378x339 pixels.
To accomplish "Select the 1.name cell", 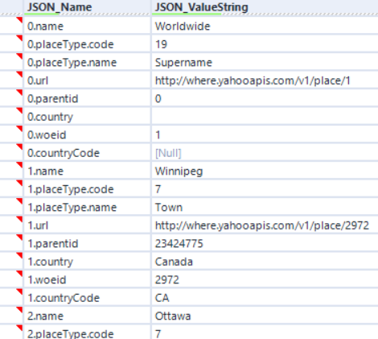I will point(87,171).
